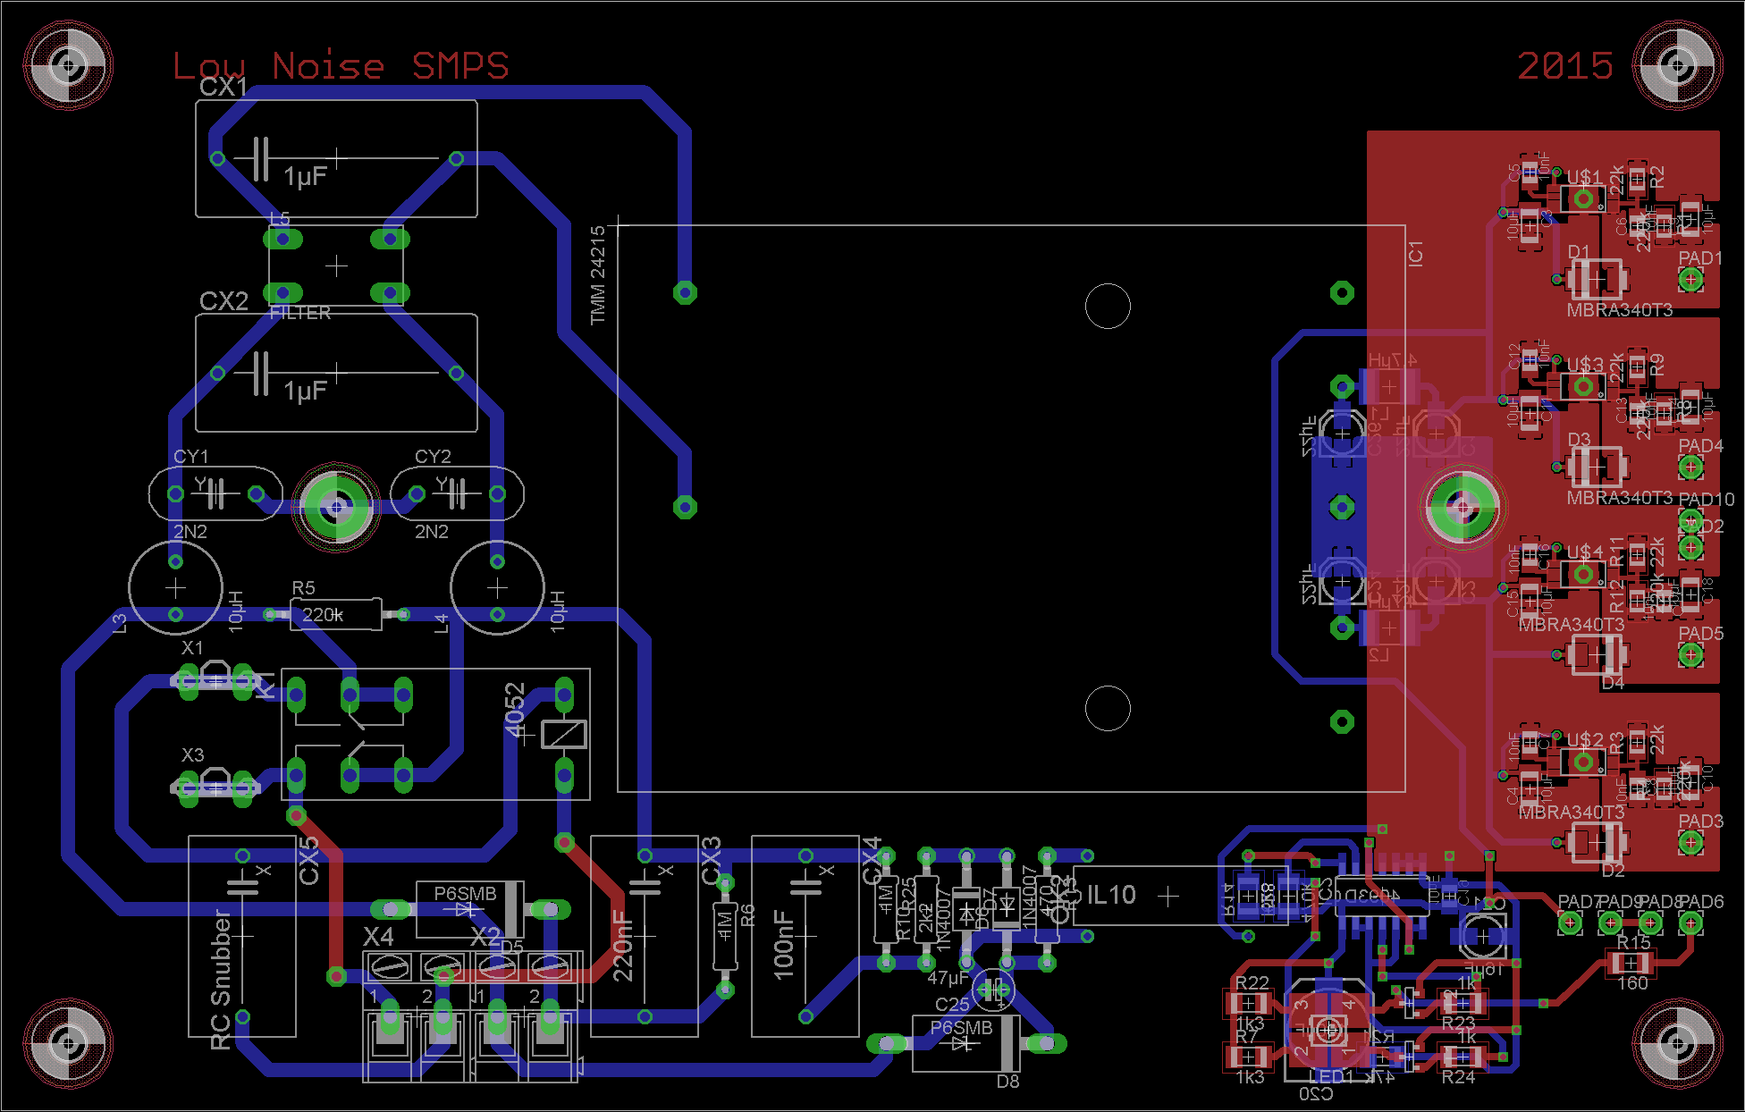Screen dimensions: 1745x1112
Task: Click the 4052 relay label
Action: (x=515, y=710)
